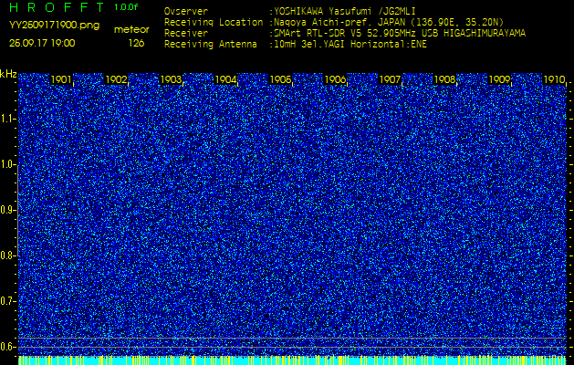This screenshot has height=365, width=574.
Task: Click the 1902 time marker
Action: tap(116, 79)
